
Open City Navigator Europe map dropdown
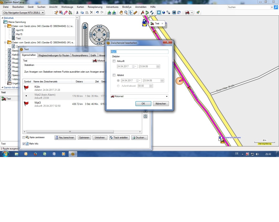[x=43, y=13]
